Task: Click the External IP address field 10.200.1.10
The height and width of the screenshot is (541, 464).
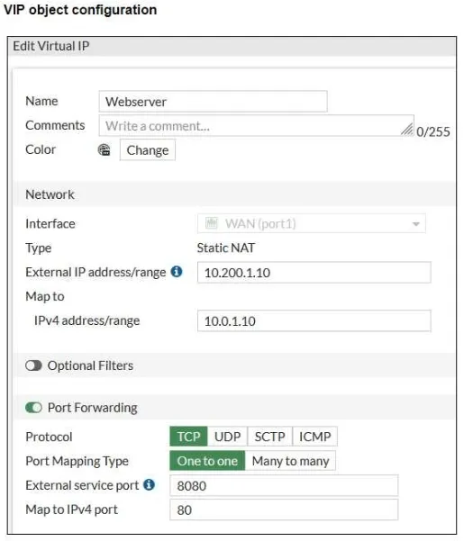Action: (314, 273)
